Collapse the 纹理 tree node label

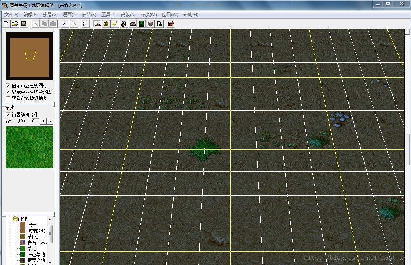(25, 219)
